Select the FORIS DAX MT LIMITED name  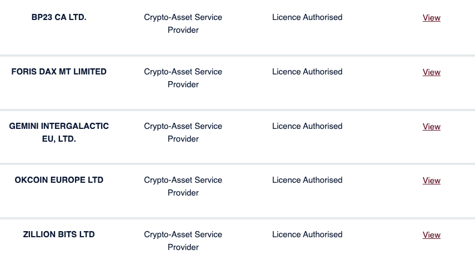coord(59,72)
